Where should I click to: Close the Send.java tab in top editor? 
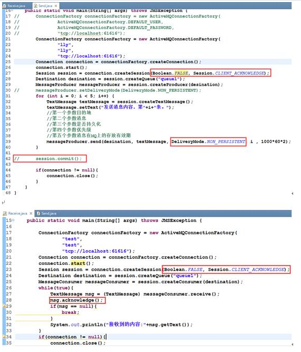pos(56,6)
